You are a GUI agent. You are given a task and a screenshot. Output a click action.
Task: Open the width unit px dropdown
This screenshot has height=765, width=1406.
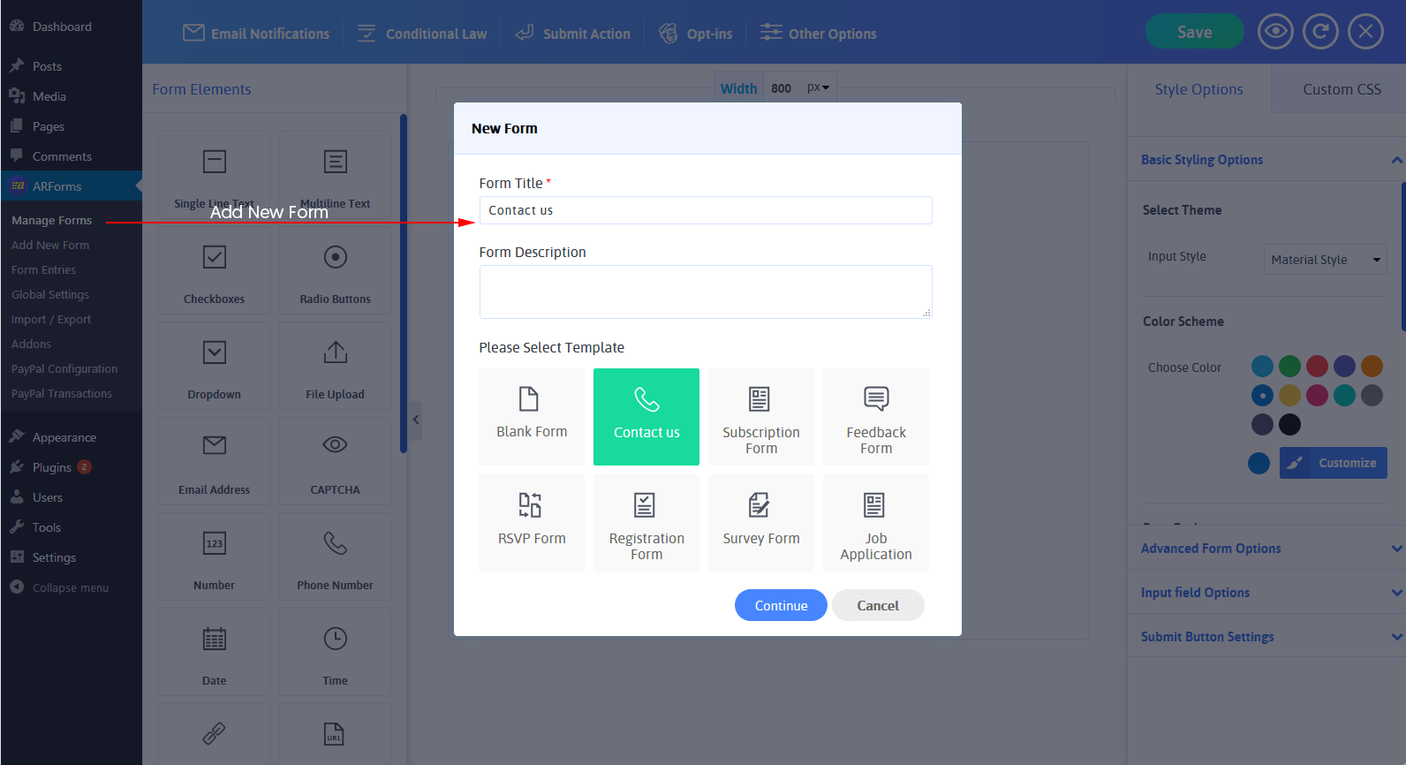(x=818, y=88)
